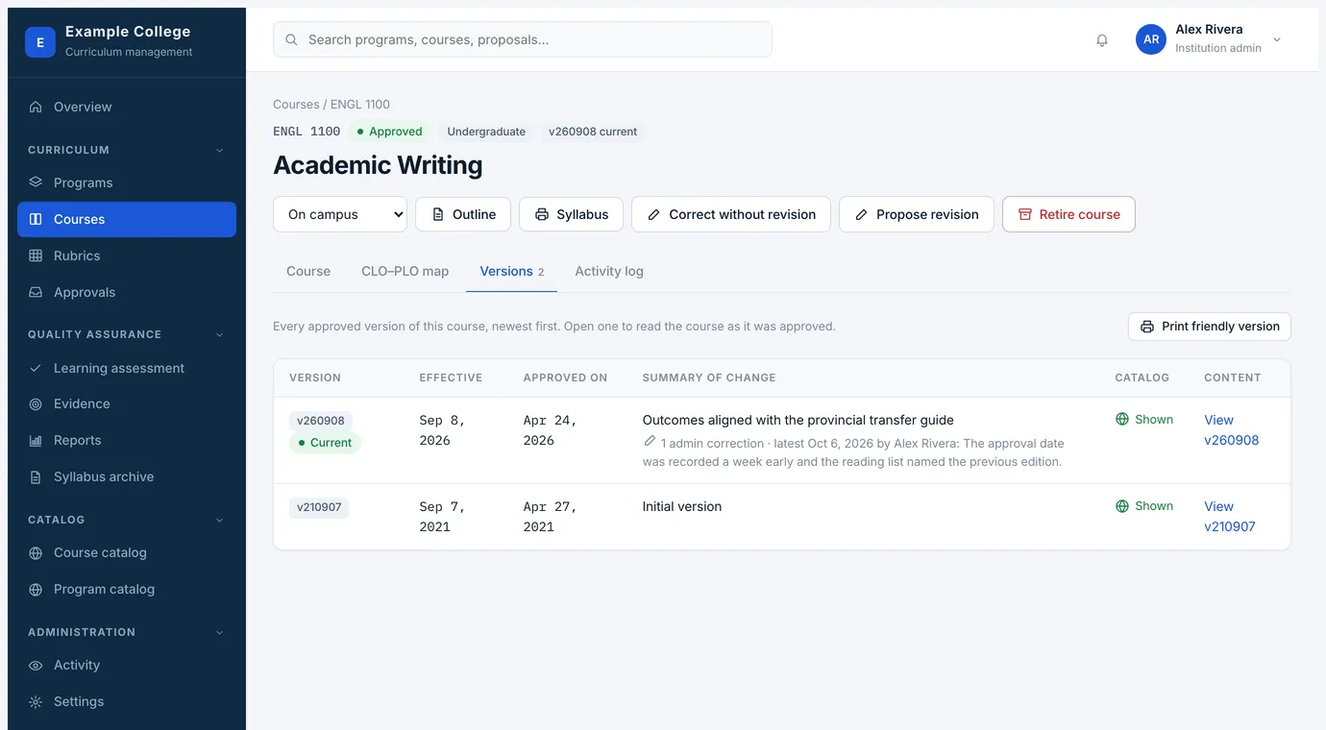Click the Example College logo badge
This screenshot has width=1326, height=730.
[40, 42]
